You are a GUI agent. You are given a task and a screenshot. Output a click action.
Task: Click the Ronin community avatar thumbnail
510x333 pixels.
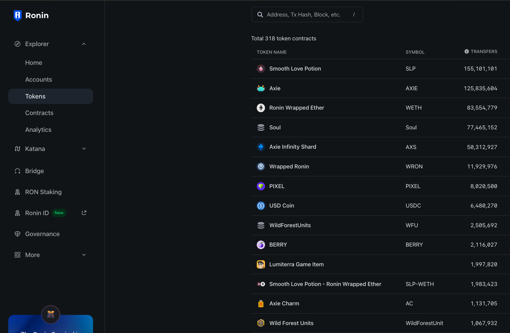point(51,315)
